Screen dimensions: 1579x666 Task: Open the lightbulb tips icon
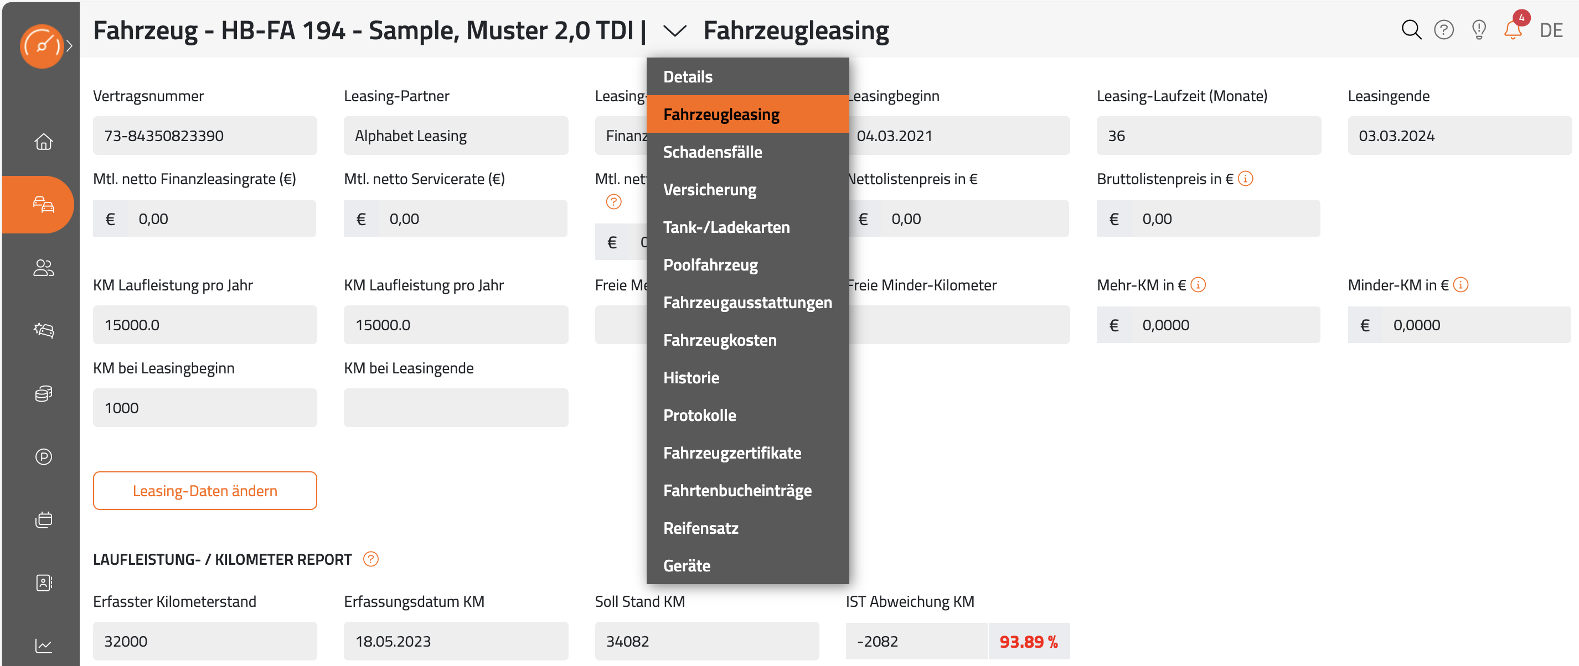click(x=1478, y=29)
